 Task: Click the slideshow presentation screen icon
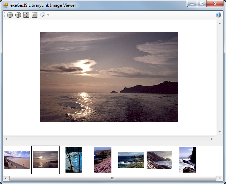[42, 15]
